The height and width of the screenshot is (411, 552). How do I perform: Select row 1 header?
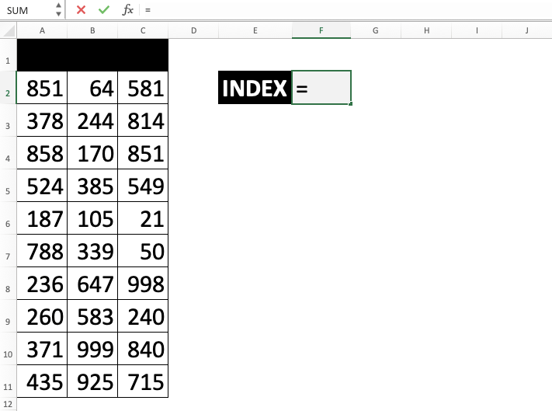pos(8,55)
